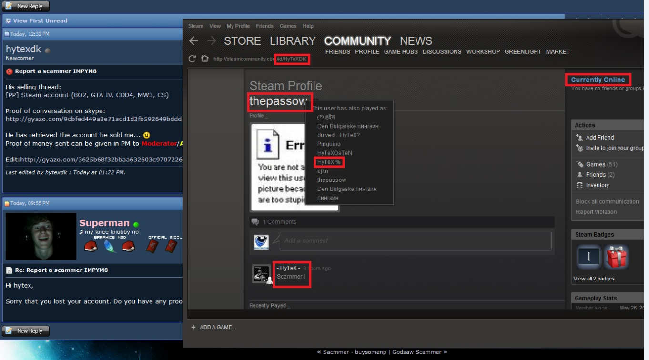649x360 pixels.
Task: Click Report Violation
Action: tap(596, 212)
